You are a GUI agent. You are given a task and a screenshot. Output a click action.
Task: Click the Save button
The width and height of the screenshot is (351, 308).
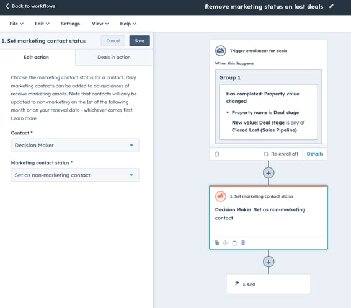pos(140,41)
